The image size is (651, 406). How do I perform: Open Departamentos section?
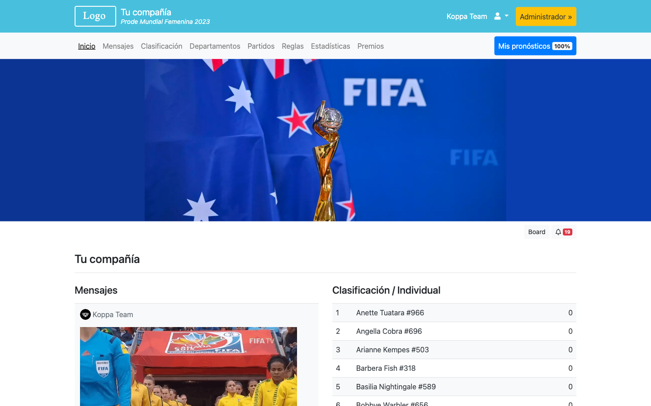215,46
